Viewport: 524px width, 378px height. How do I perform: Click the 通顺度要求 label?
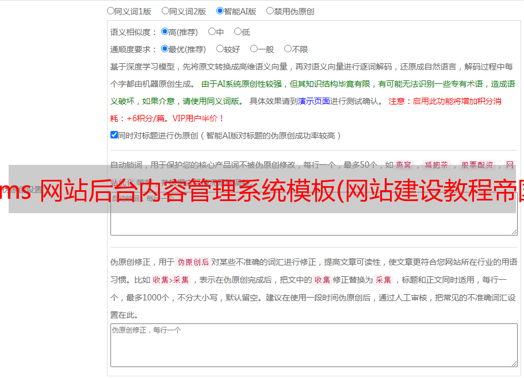tap(133, 49)
